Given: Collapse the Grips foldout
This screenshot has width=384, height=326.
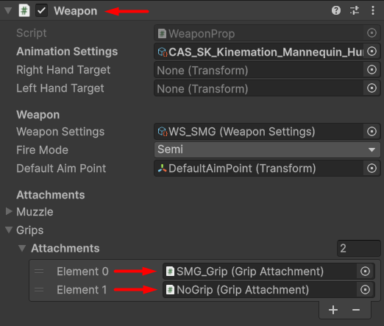Looking at the screenshot, I should pyautogui.click(x=9, y=230).
